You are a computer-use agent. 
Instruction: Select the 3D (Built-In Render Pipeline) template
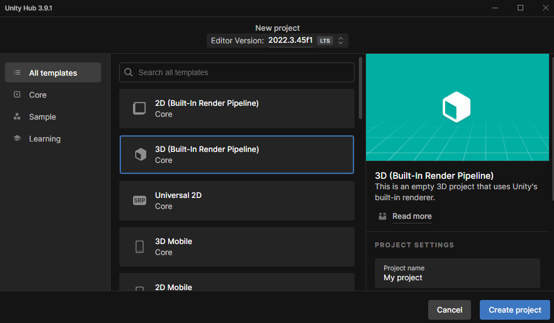click(237, 155)
